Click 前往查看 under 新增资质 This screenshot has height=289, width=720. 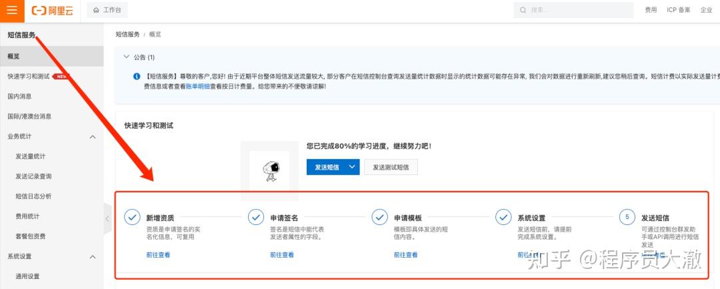point(159,255)
